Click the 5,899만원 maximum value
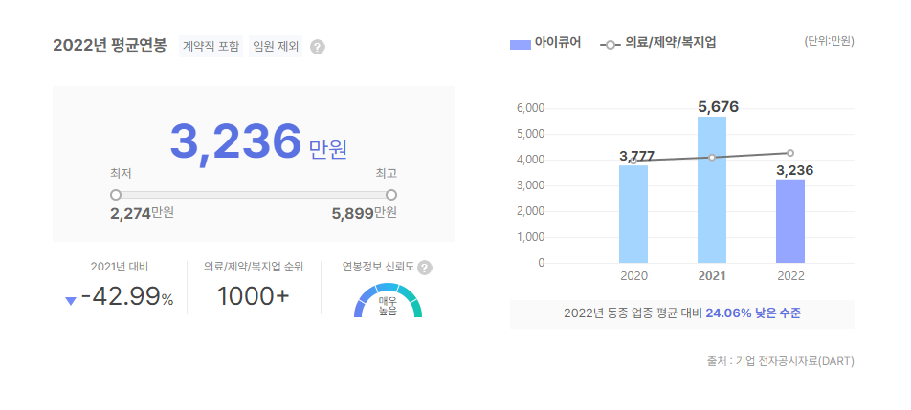 365,213
